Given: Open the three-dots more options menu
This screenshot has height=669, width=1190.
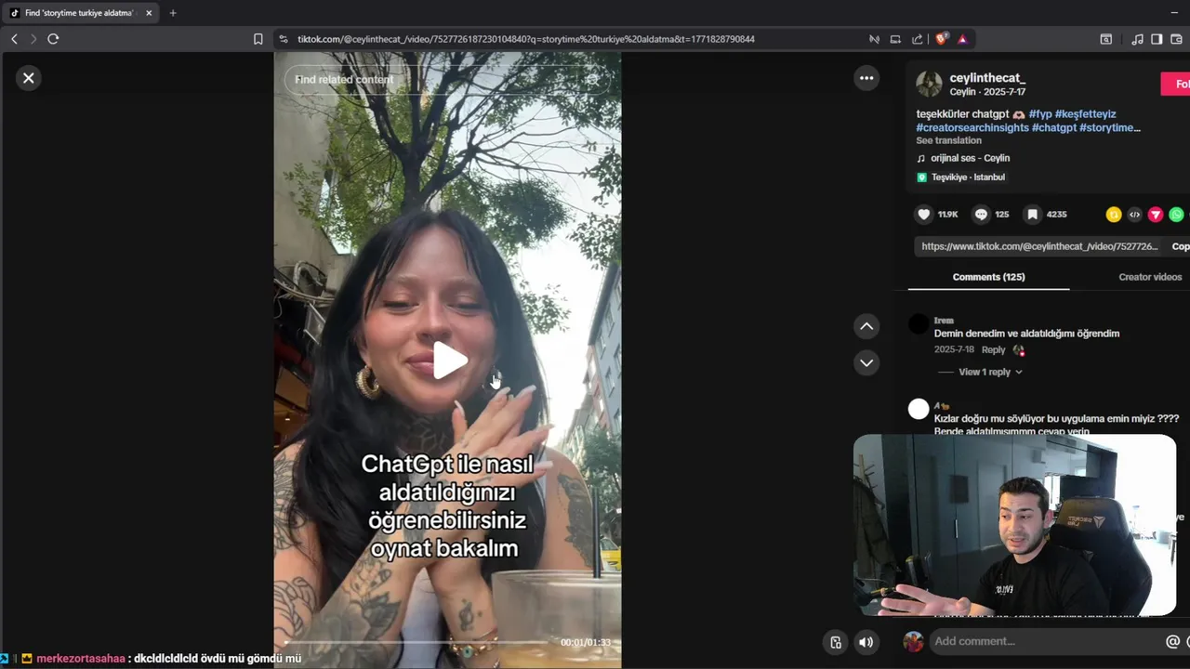Looking at the screenshot, I should coord(866,78).
